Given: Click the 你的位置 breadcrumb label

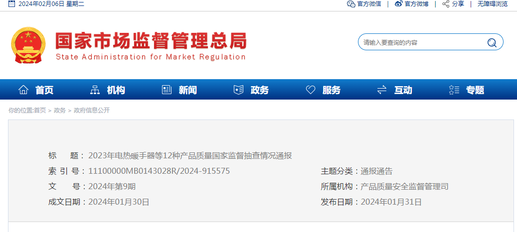Looking at the screenshot, I should [21, 111].
